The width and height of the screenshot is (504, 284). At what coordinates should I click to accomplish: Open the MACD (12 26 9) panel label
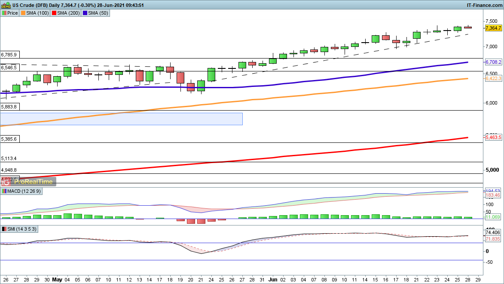(22, 191)
